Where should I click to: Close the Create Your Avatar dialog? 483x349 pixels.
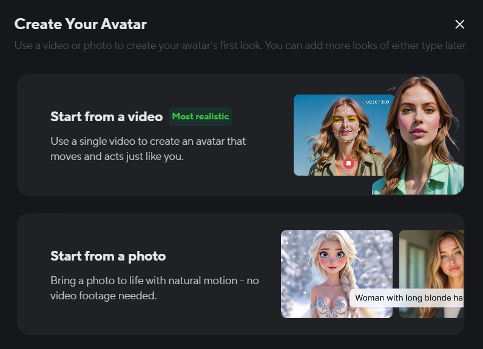point(459,24)
